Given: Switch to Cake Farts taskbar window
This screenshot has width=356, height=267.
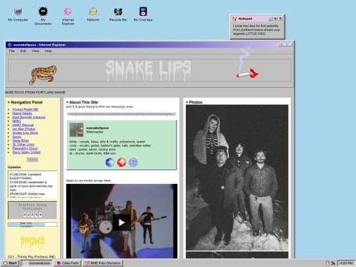Looking at the screenshot, I should 67,263.
